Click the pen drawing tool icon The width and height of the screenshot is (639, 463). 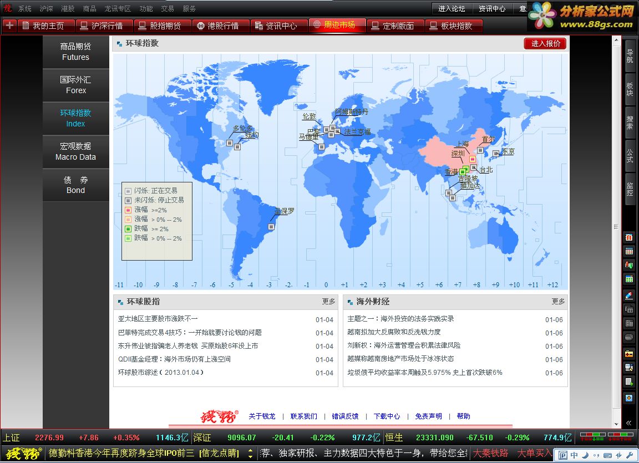pyautogui.click(x=629, y=296)
